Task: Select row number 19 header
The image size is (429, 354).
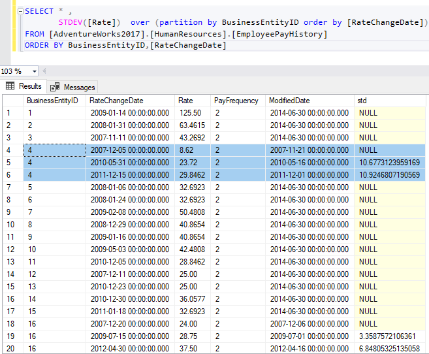Action: click(x=13, y=336)
